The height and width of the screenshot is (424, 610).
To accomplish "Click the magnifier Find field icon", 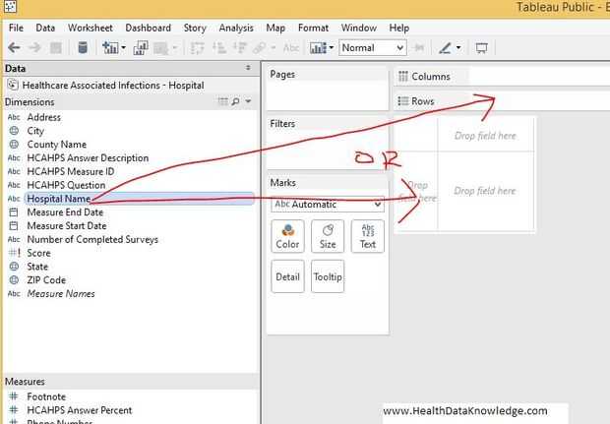I will coord(235,101).
